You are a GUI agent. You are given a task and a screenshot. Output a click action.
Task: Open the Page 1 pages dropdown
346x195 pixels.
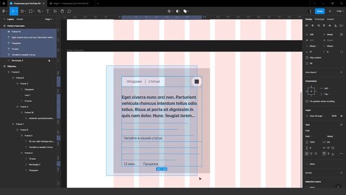click(x=49, y=19)
